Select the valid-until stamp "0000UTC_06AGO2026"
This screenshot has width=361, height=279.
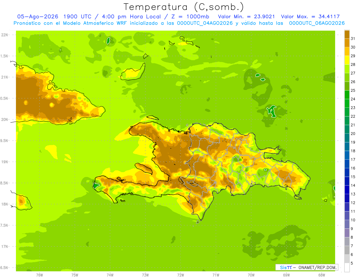tap(317, 23)
